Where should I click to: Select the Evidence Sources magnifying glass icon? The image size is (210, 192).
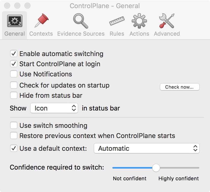81,21
